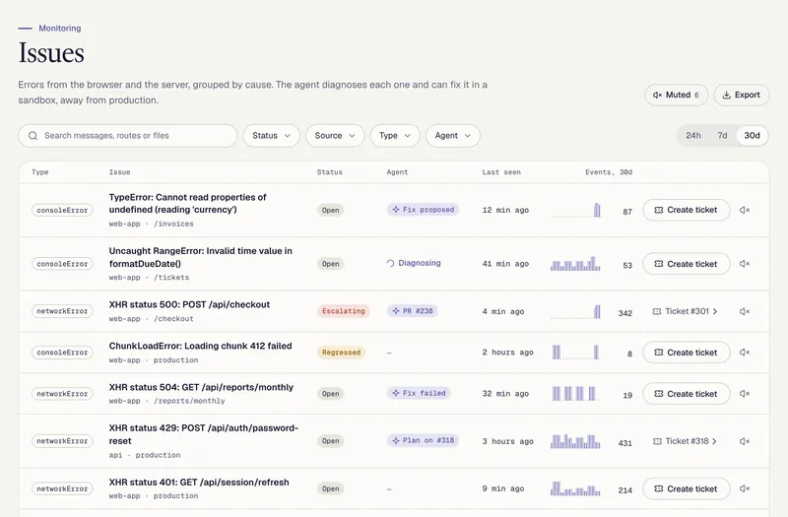Mute the ChunkLoadError issue
The image size is (788, 517).
point(745,353)
